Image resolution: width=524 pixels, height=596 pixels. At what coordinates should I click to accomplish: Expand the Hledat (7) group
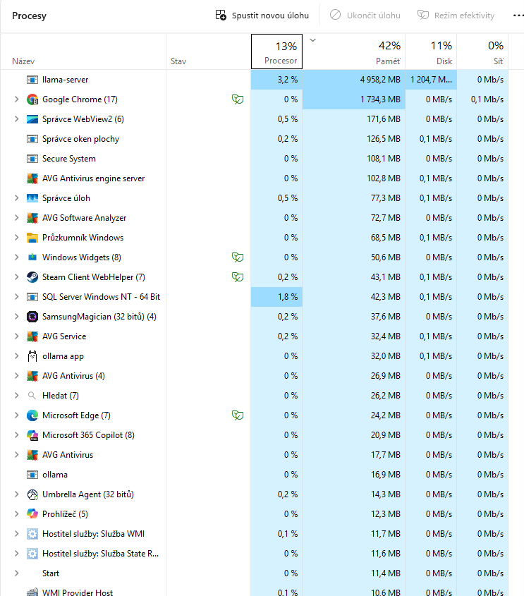(16, 396)
